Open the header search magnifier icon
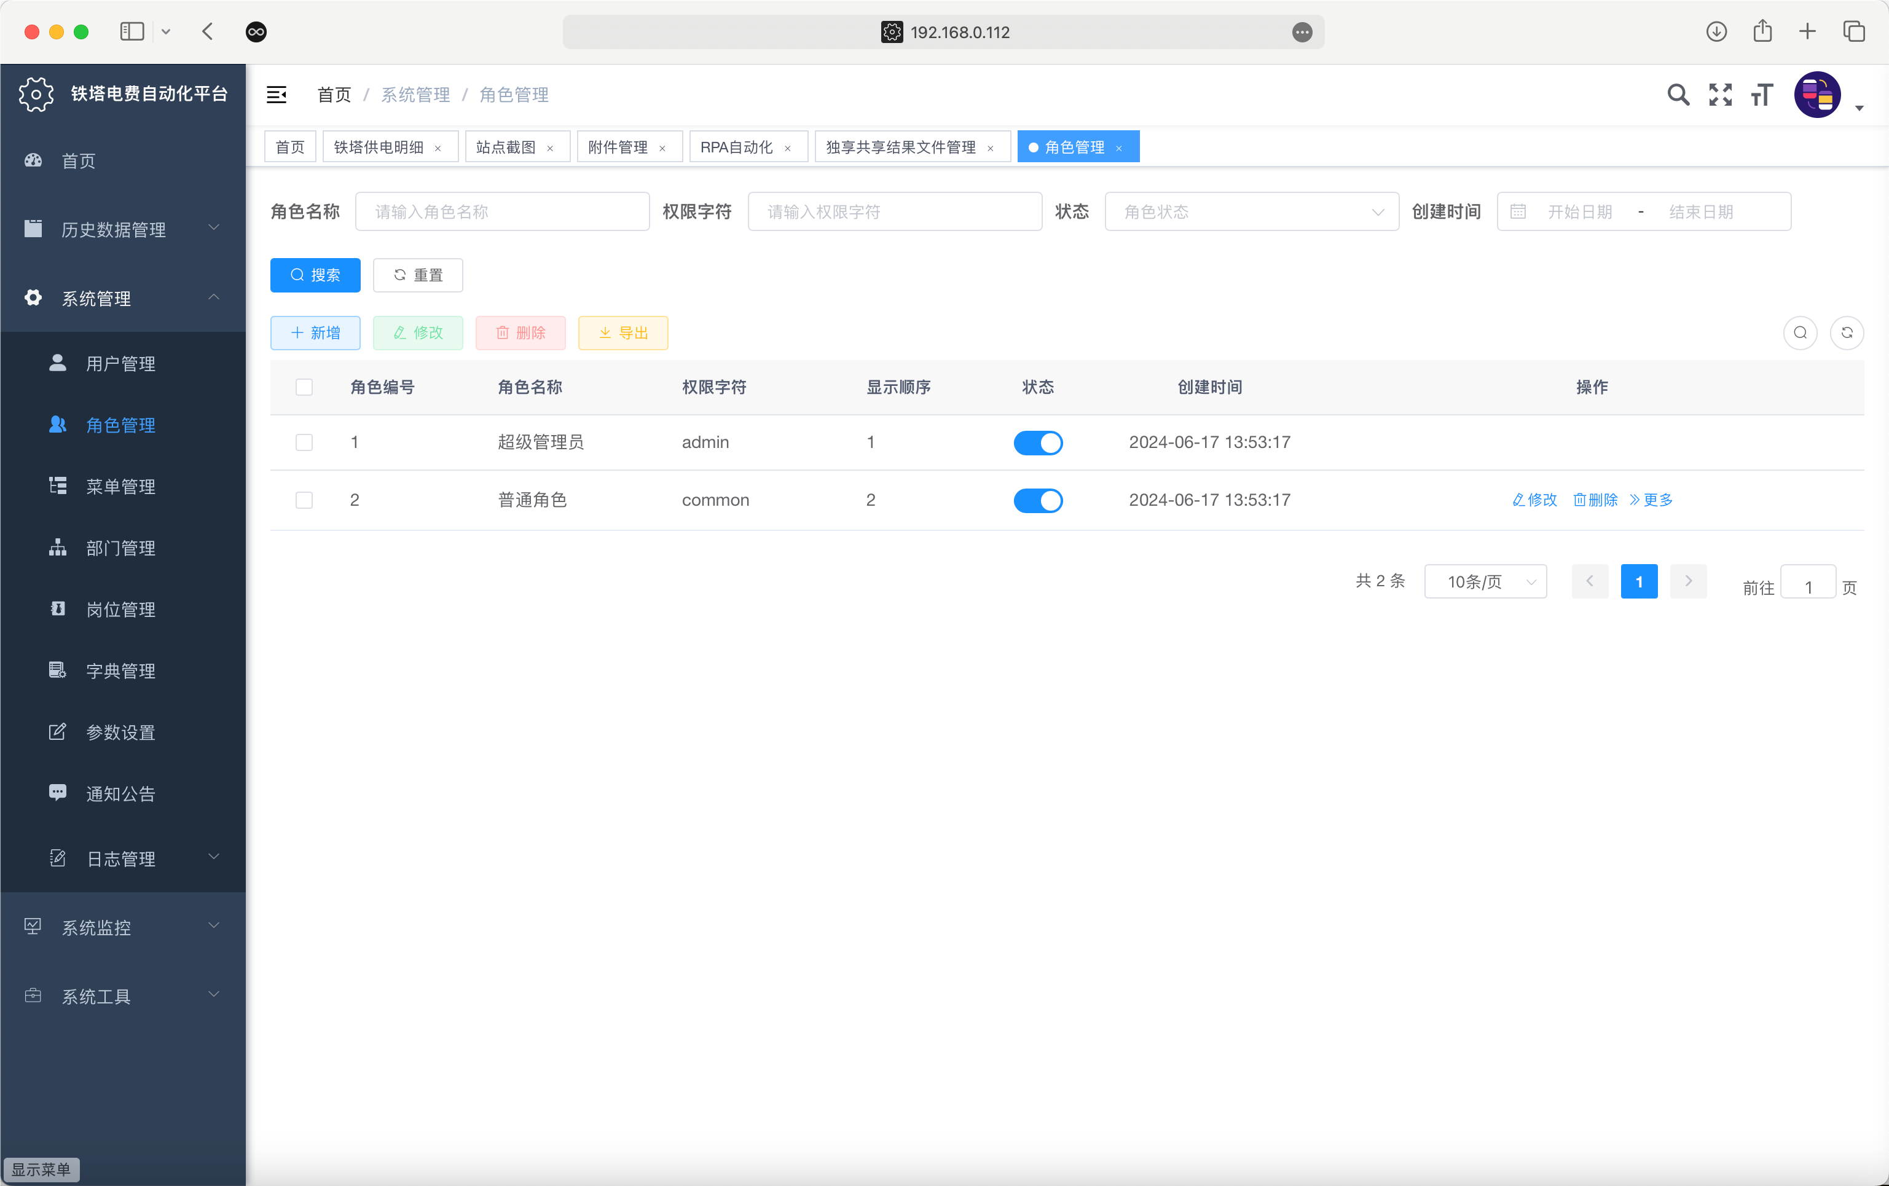1889x1186 pixels. 1677,95
